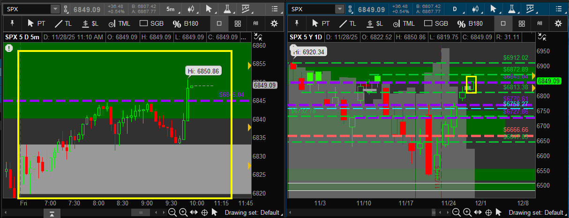The image size is (569, 218).
Task: Open Studies flask icon in left chart
Action: [x=227, y=9]
